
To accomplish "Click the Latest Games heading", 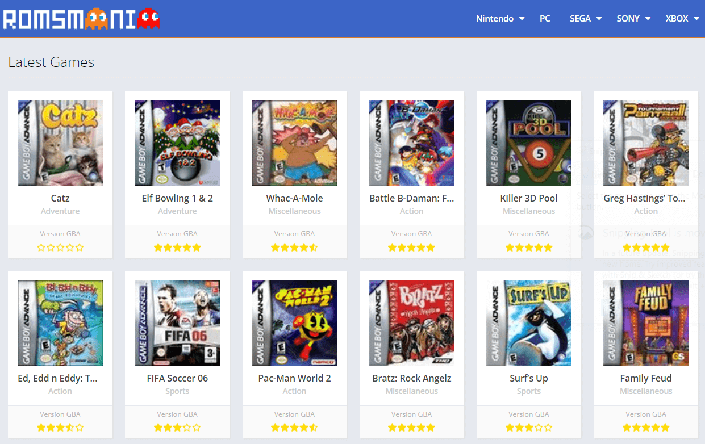I will pos(51,62).
